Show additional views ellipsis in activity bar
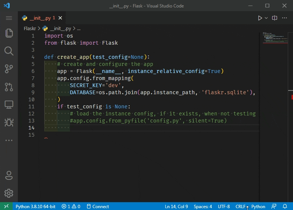293x210 pixels. (x=9, y=140)
